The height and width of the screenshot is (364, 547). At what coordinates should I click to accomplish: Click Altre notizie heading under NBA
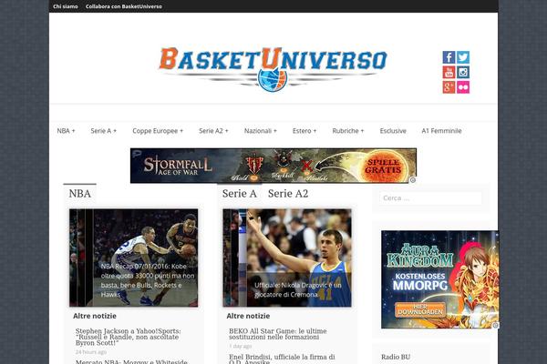click(95, 316)
